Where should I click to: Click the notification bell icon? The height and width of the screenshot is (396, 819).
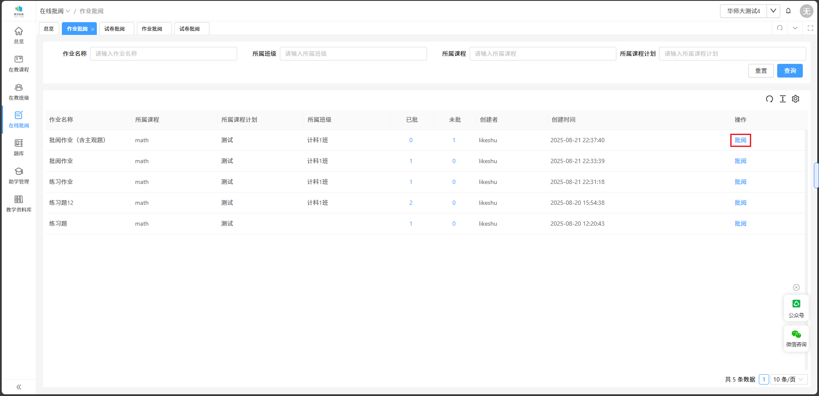[788, 11]
